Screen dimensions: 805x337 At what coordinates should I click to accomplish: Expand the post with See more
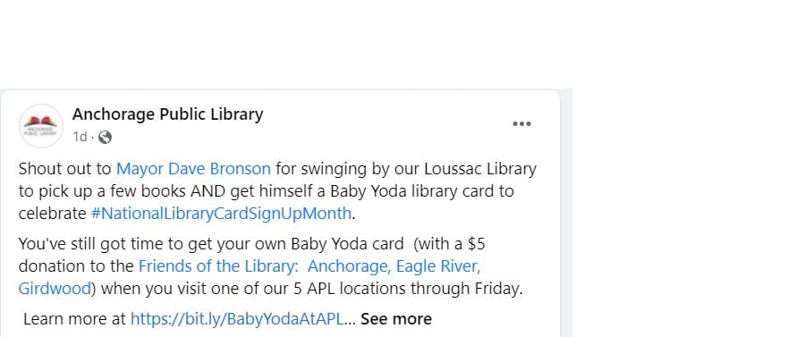tap(396, 319)
